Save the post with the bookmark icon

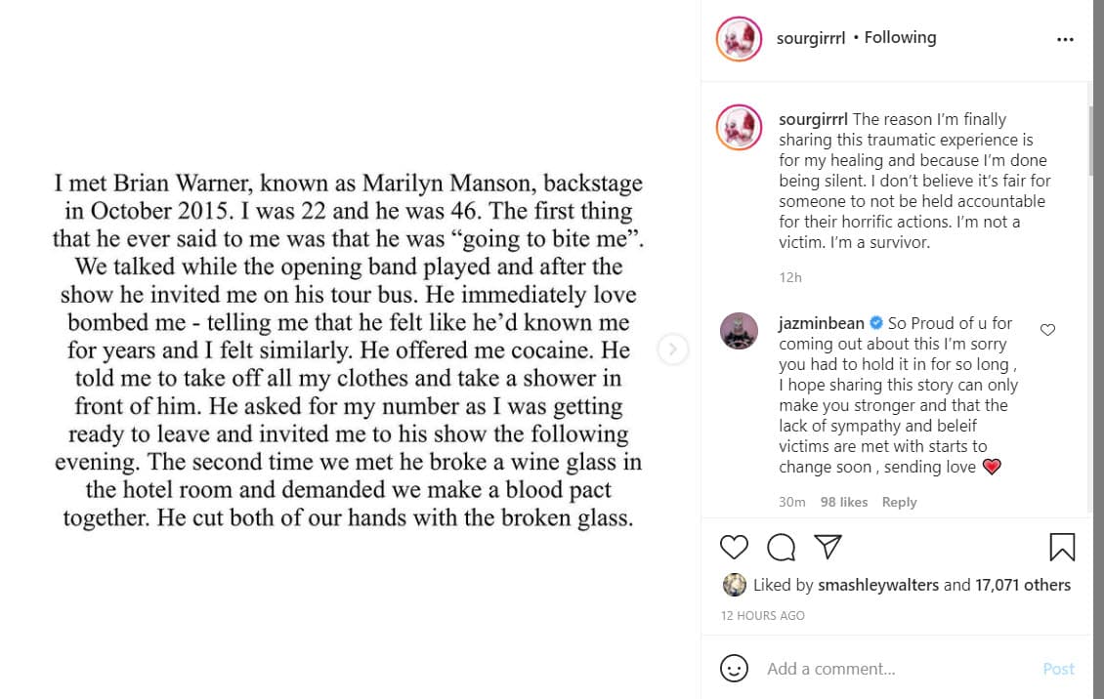pyautogui.click(x=1063, y=547)
